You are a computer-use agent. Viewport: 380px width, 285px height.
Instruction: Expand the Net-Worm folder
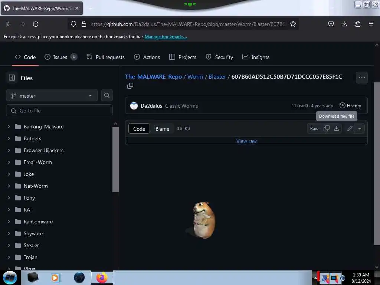pos(9,186)
